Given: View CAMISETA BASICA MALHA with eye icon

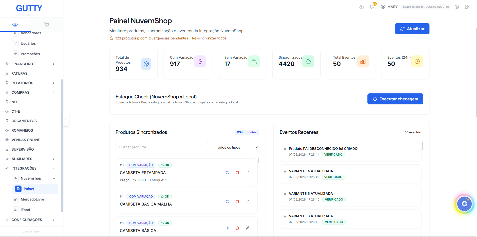Looking at the screenshot, I should pyautogui.click(x=227, y=202).
